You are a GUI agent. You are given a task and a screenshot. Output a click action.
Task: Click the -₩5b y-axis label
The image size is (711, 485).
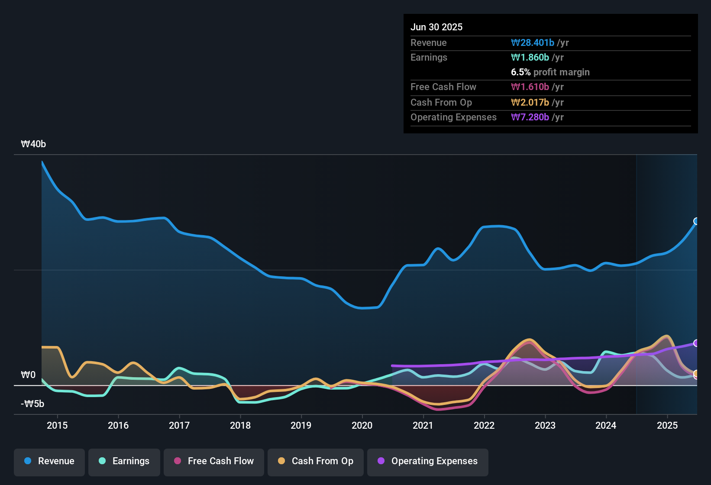coord(32,404)
